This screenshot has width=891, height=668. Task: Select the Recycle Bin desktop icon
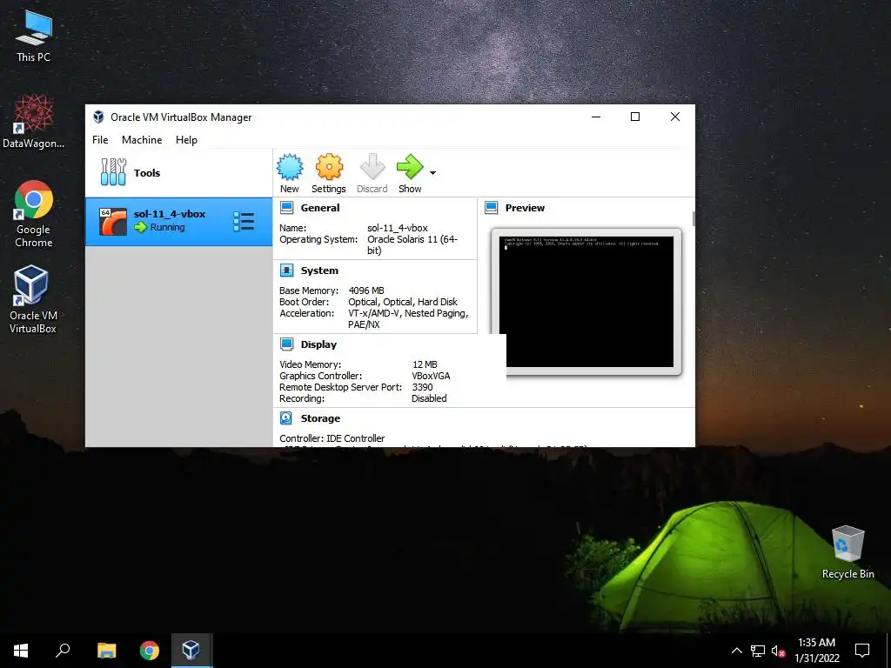pyautogui.click(x=847, y=552)
